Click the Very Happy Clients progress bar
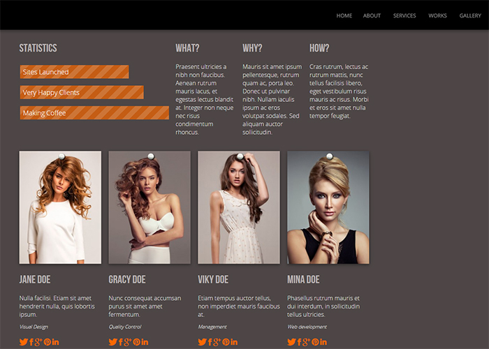The width and height of the screenshot is (489, 349). [82, 92]
